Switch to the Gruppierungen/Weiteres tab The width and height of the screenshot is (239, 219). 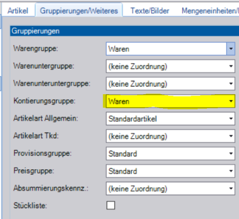[x=79, y=11]
